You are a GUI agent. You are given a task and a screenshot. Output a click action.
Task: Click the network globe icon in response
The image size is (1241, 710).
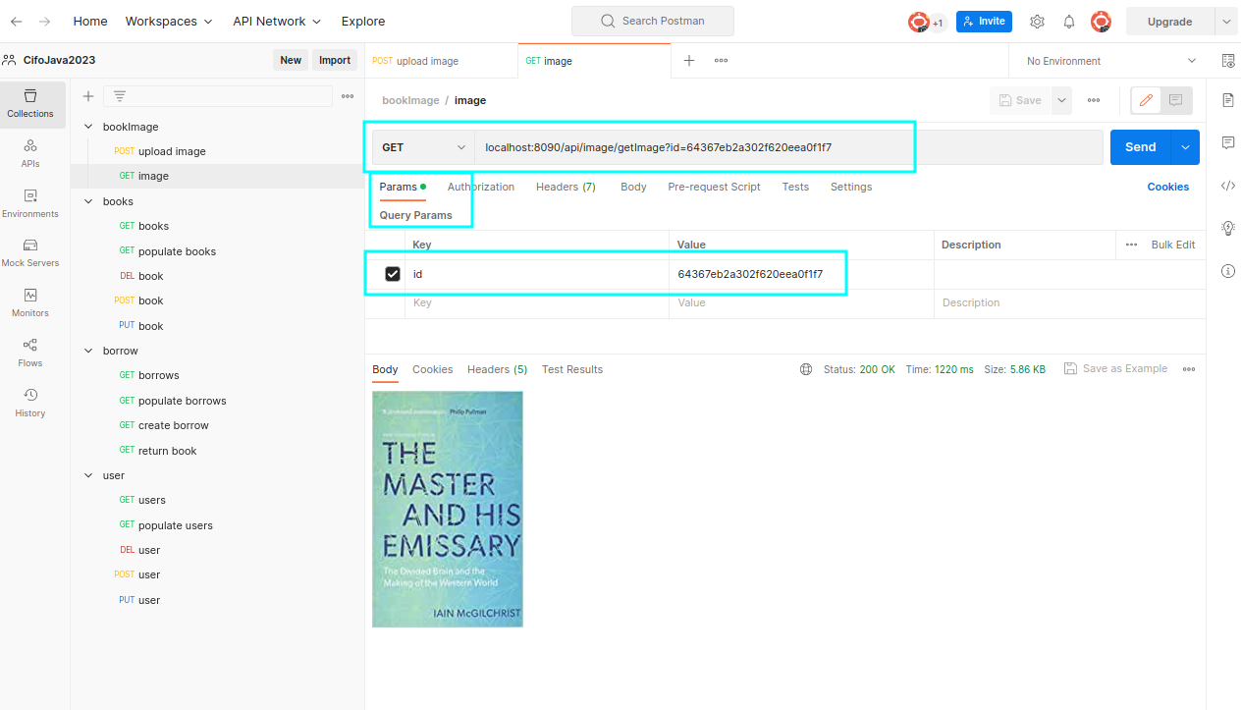(x=806, y=369)
